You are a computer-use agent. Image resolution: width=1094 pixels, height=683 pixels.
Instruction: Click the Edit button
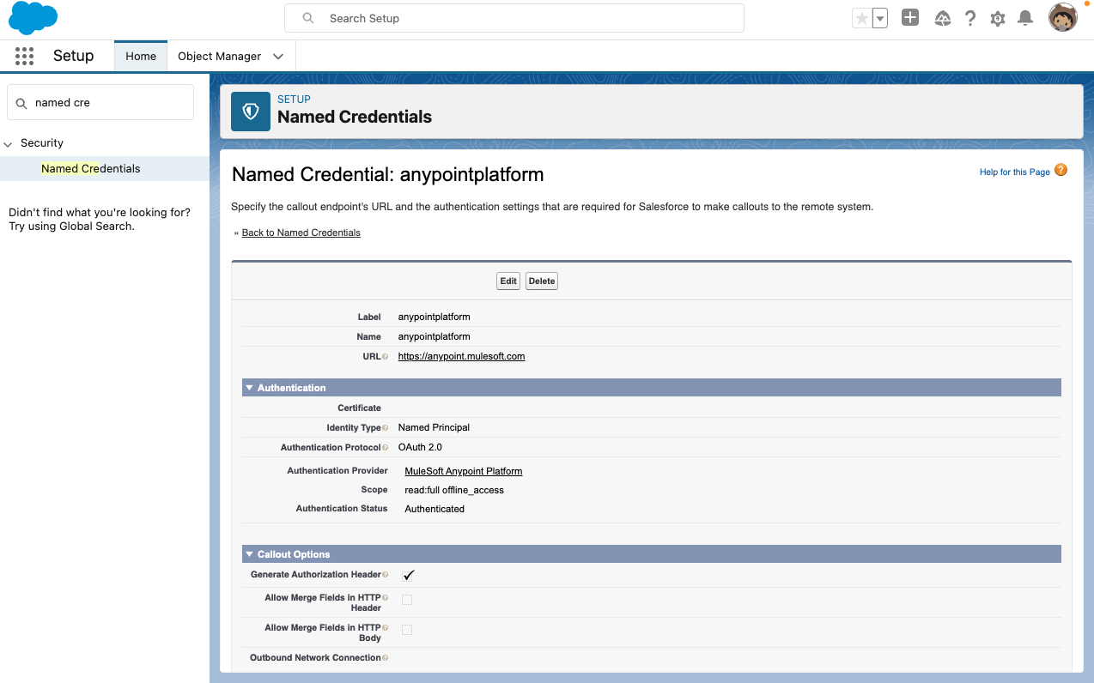click(x=508, y=281)
